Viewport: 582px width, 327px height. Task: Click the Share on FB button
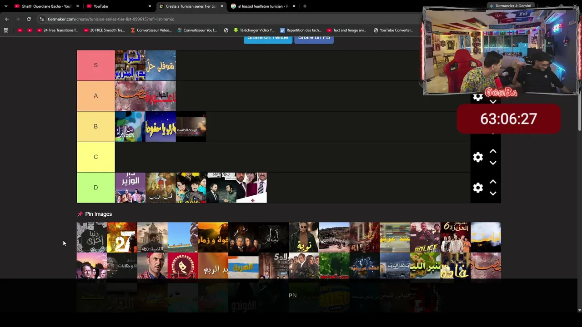pyautogui.click(x=314, y=38)
